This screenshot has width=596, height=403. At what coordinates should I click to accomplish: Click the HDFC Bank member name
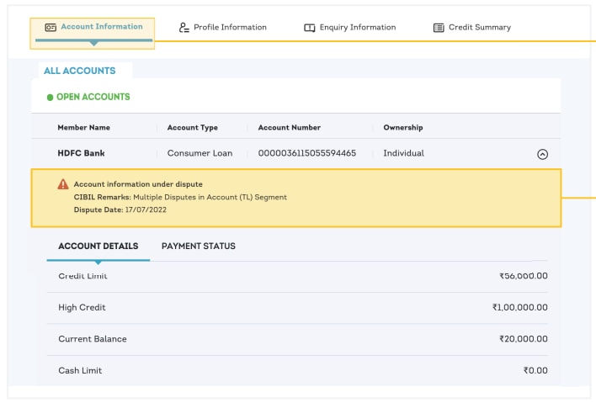coord(81,153)
